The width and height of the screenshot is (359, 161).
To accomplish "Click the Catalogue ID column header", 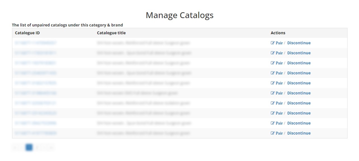I will coord(27,33).
